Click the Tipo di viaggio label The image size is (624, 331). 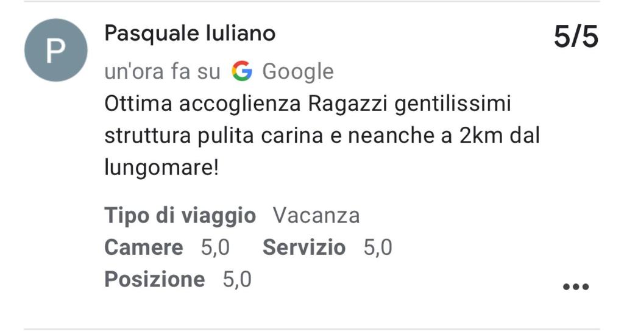(180, 216)
